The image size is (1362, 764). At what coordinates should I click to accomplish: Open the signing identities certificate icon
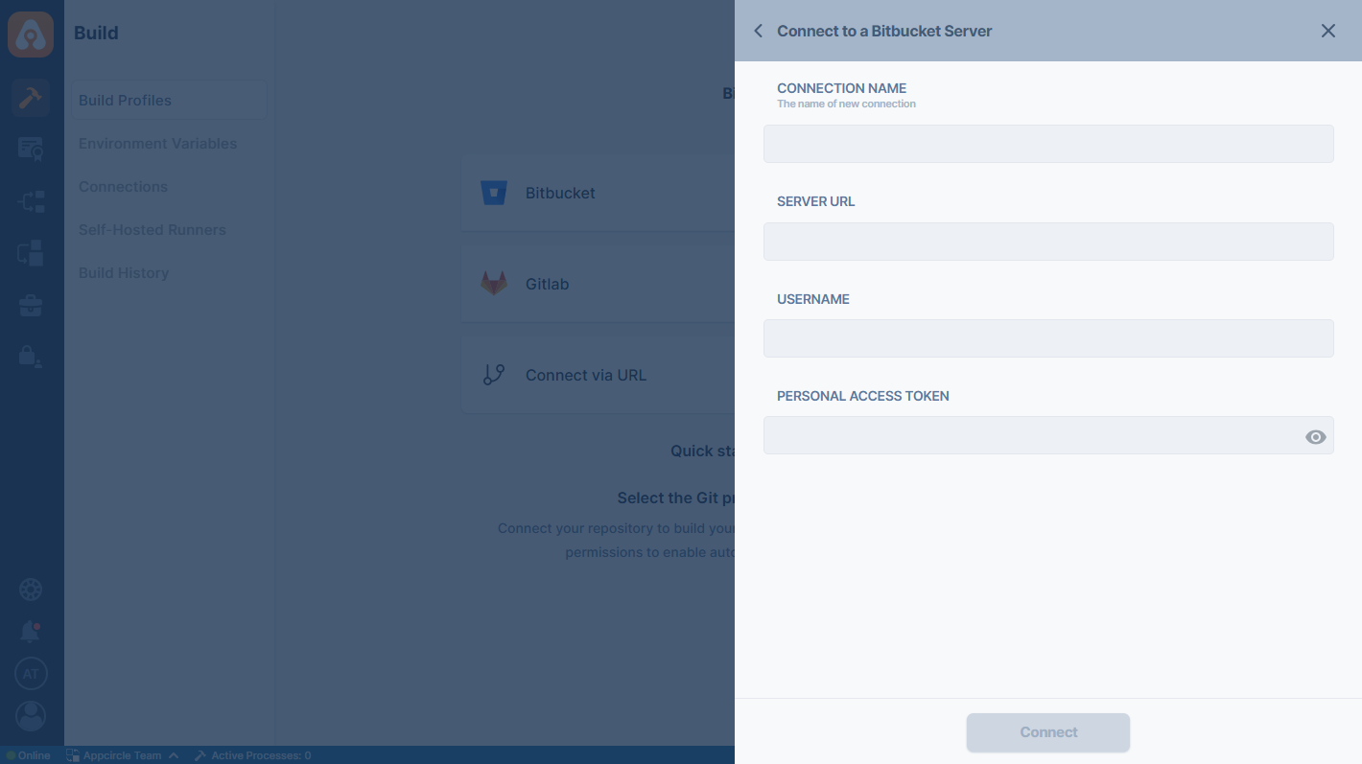click(31, 149)
